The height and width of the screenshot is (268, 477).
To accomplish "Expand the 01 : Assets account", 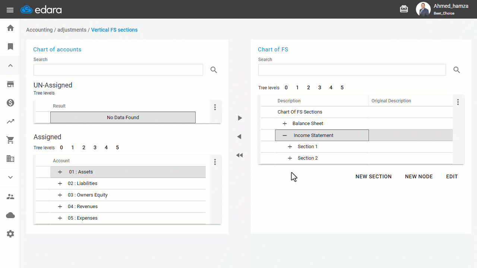I will [x=60, y=172].
